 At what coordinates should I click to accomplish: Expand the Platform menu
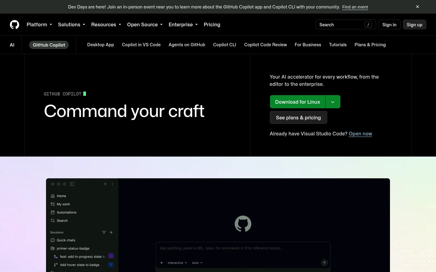click(39, 24)
